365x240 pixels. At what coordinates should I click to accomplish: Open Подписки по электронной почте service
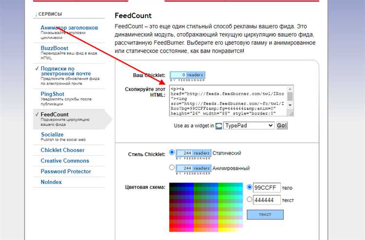pos(66,71)
